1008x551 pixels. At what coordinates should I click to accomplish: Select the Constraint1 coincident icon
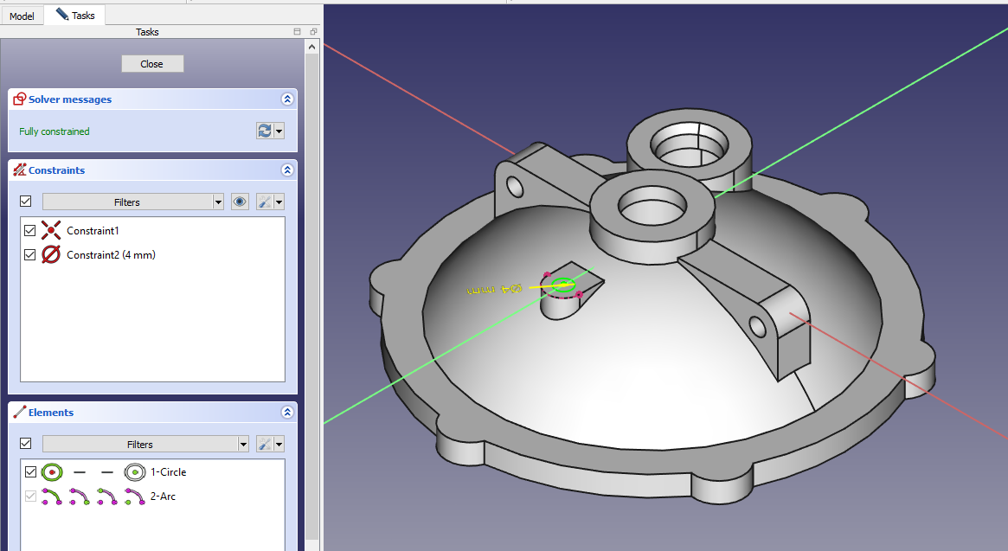pyautogui.click(x=52, y=231)
